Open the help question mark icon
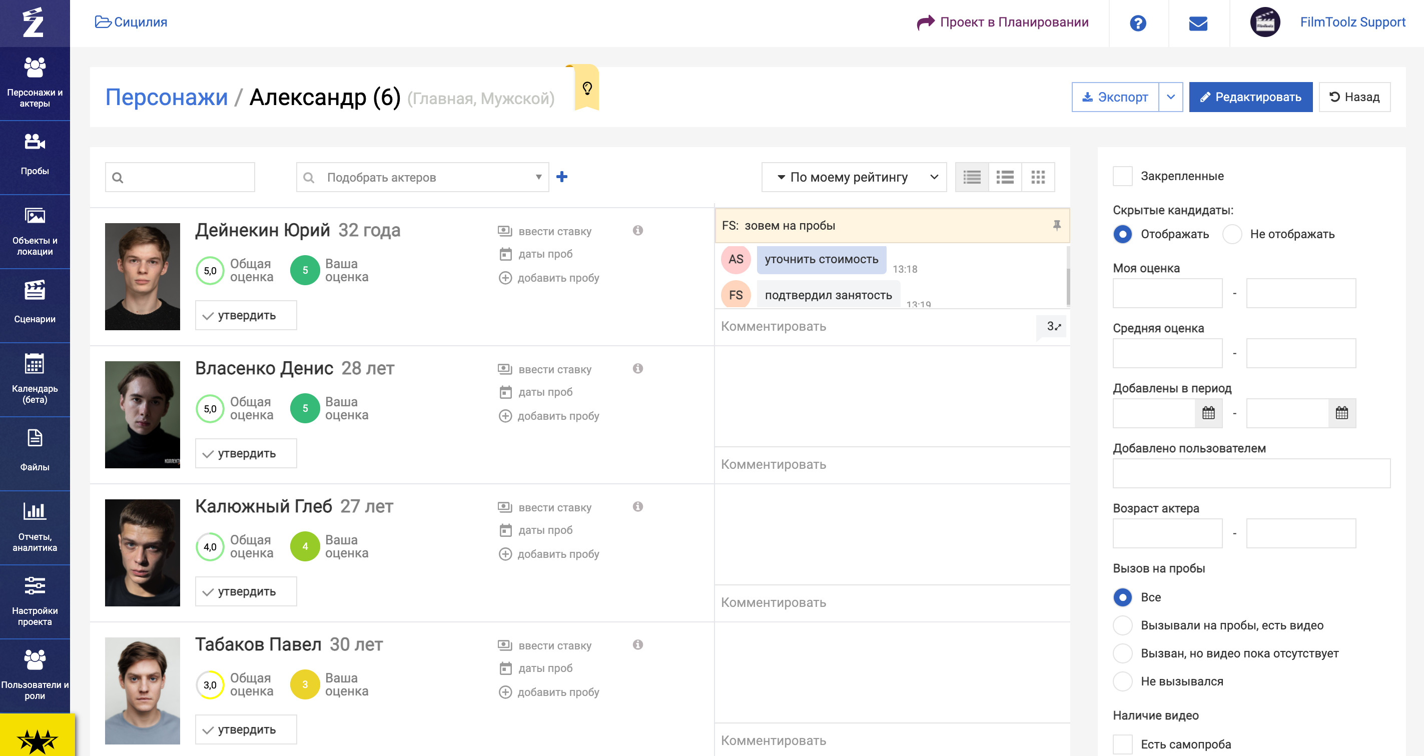The width and height of the screenshot is (1424, 756). point(1138,23)
